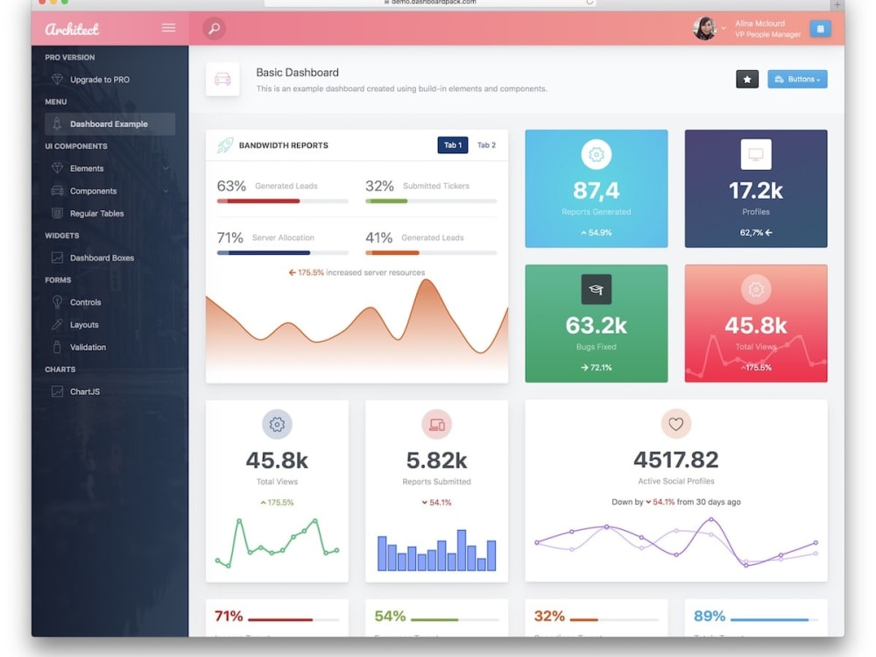Click the diamond icon next to Elements
Image resolution: width=876 pixels, height=657 pixels.
[x=57, y=168]
